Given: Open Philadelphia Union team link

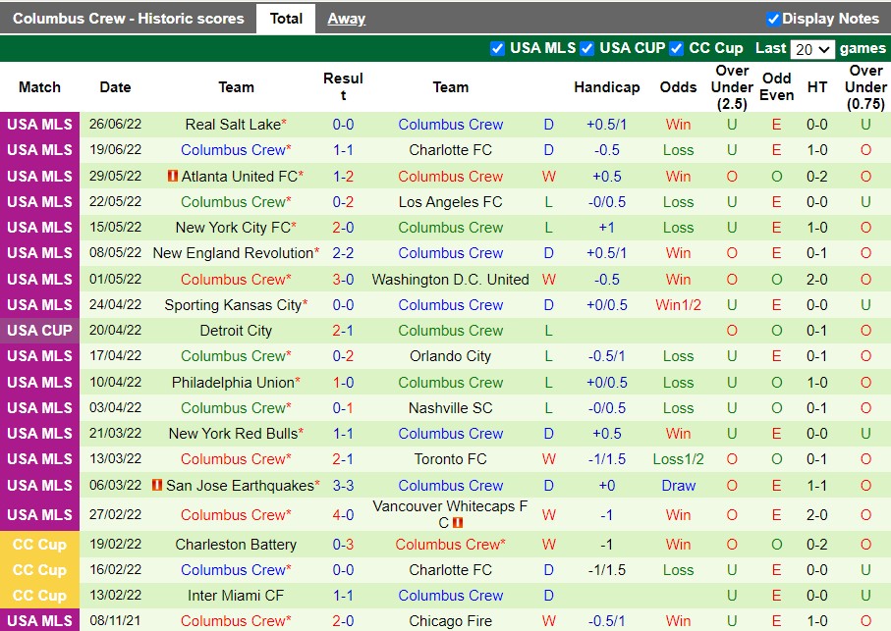Looking at the screenshot, I should point(233,383).
